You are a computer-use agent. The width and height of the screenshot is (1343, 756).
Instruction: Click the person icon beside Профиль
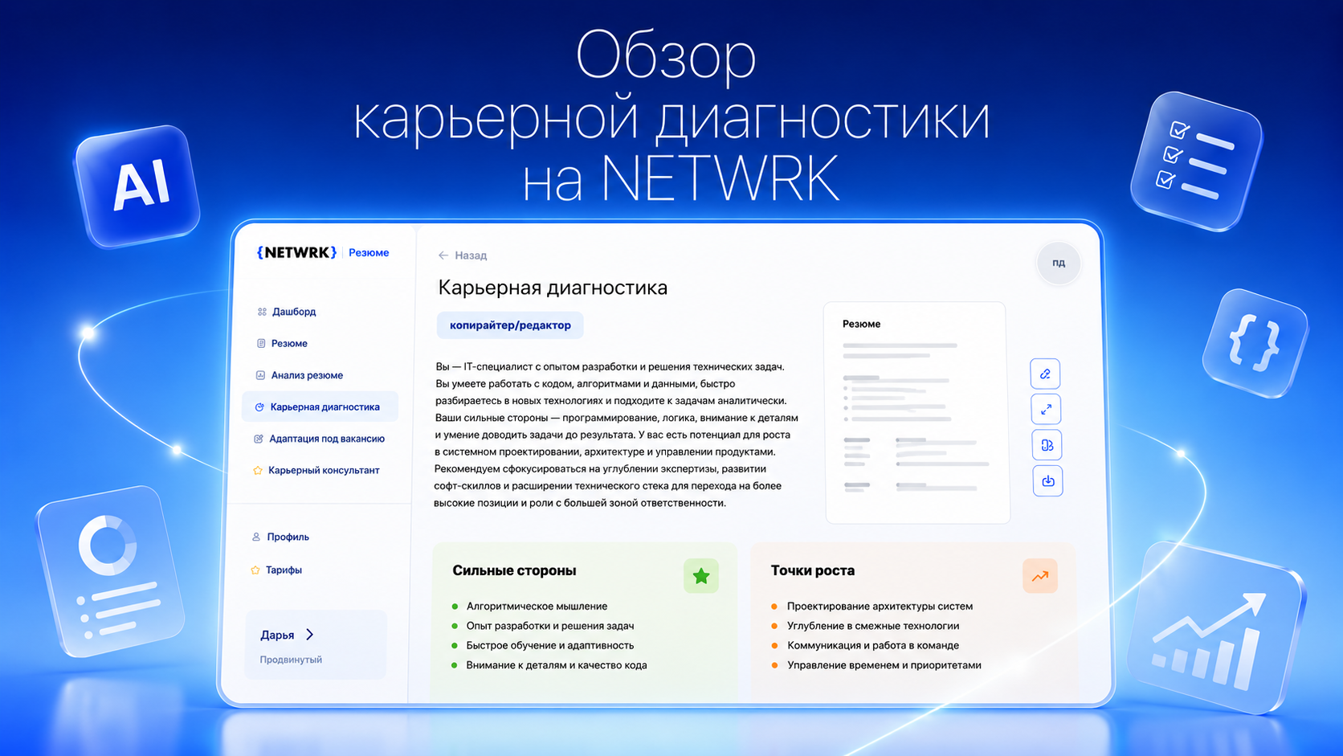(x=256, y=537)
